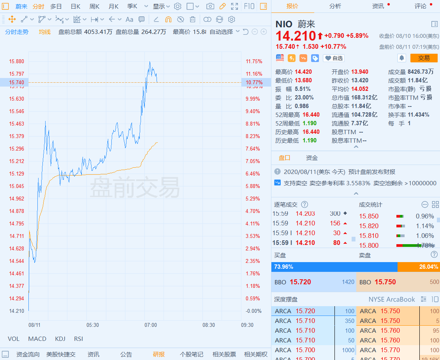Click the blue price tag icon
The height and width of the screenshot is (360, 440).
click(x=315, y=58)
